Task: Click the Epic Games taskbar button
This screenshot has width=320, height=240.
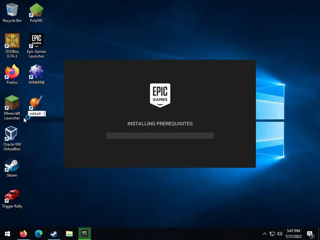Action: click(84, 234)
